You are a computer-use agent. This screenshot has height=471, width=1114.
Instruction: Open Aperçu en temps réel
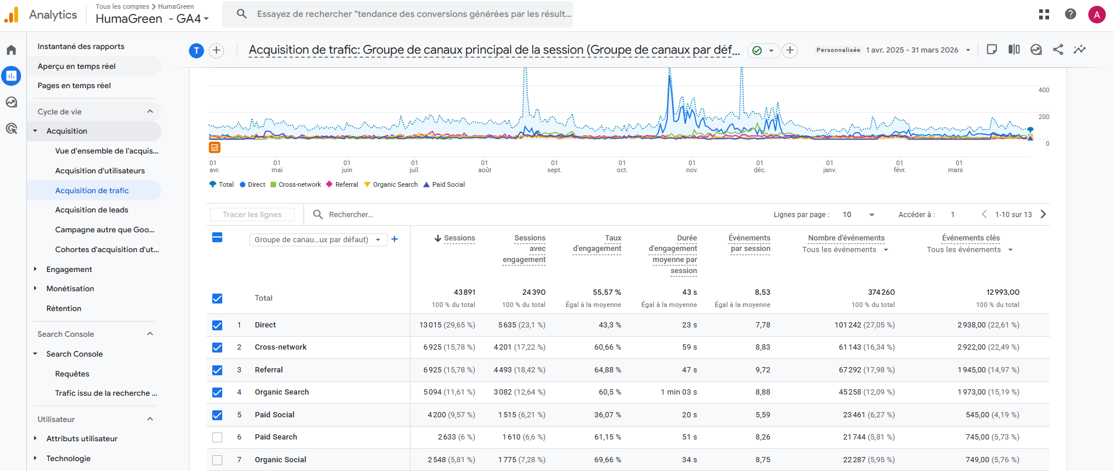coord(77,66)
